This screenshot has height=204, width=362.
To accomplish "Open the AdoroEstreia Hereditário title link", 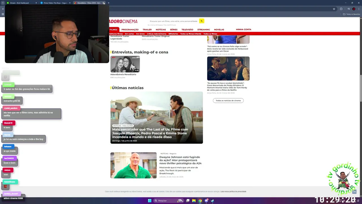I will click(x=123, y=74).
